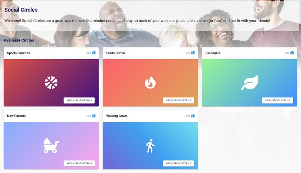Select the Walking Group card title
Screen dimensions: 301x173
tap(117, 116)
